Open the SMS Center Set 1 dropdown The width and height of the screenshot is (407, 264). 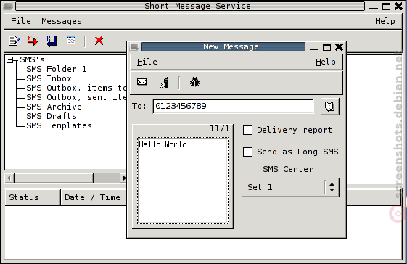(290, 187)
